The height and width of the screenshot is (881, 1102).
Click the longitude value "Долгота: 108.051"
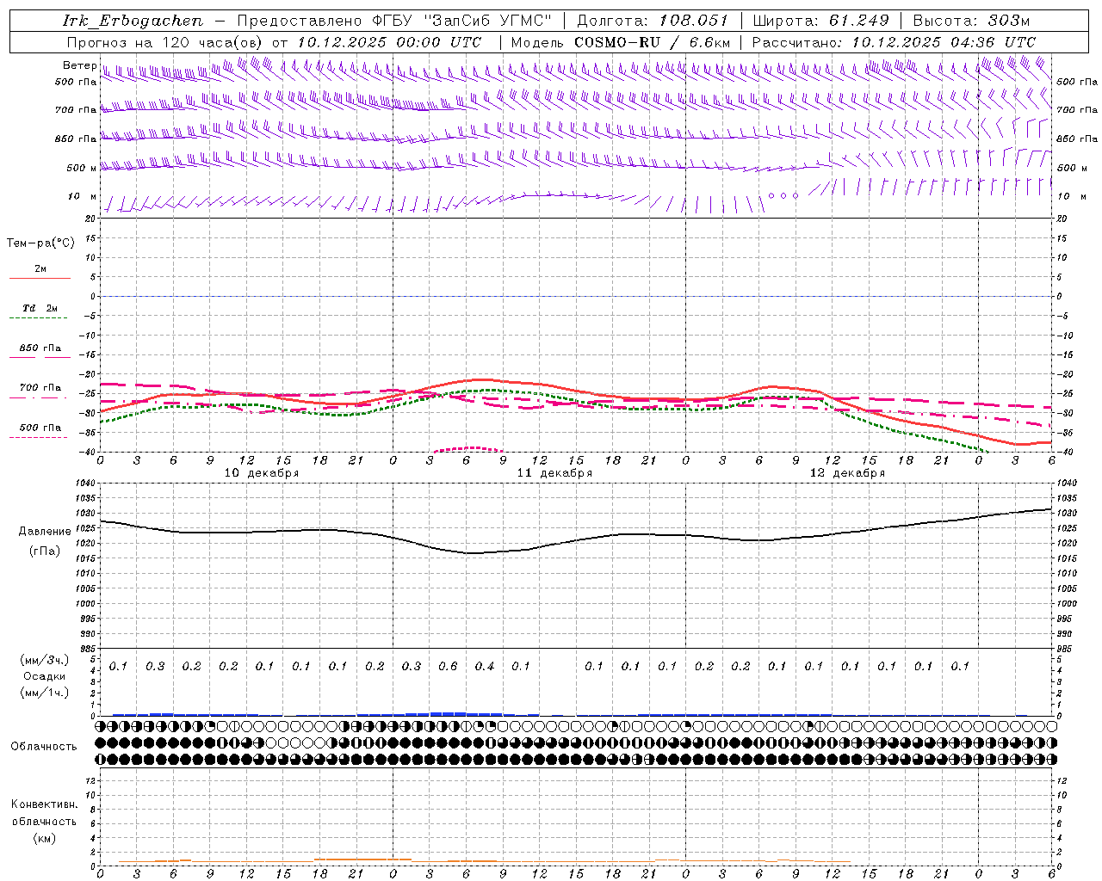[652, 21]
